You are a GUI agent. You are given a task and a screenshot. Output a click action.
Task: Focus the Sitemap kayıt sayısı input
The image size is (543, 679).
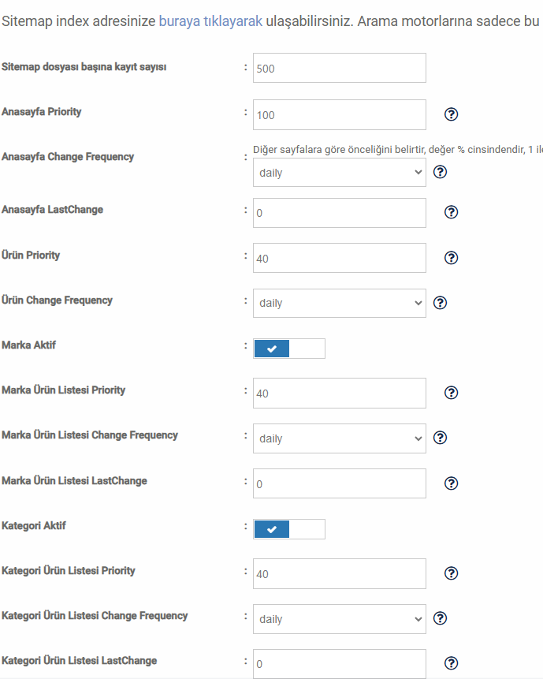pos(339,68)
